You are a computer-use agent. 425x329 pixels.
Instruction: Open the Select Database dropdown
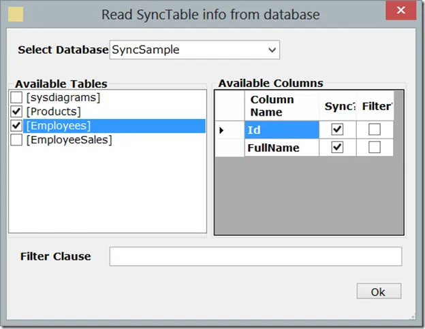point(272,50)
